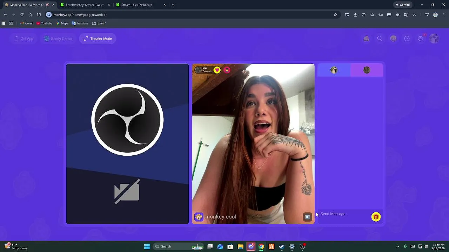Click the lexi user profile picture
Image resolution: width=449 pixels, height=252 pixels.
click(x=198, y=70)
